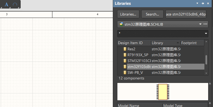
Task: Collapse the component symbol preview section
Action: click(x=210, y=84)
